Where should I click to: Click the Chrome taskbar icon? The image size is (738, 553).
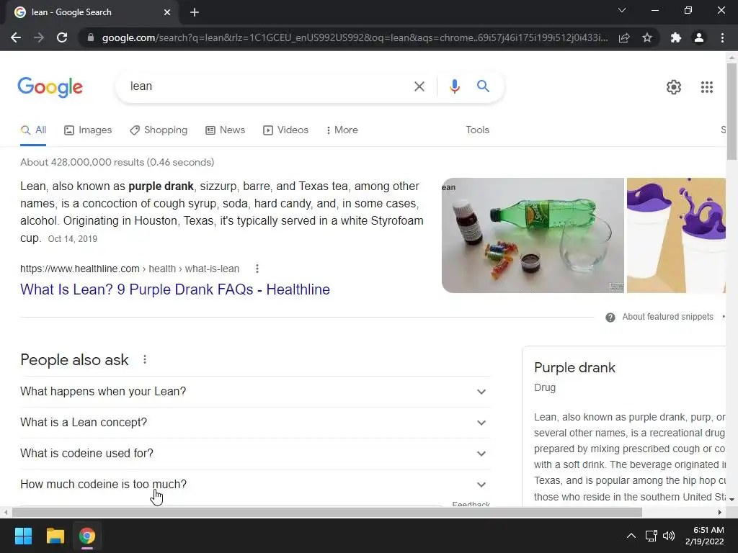(87, 536)
